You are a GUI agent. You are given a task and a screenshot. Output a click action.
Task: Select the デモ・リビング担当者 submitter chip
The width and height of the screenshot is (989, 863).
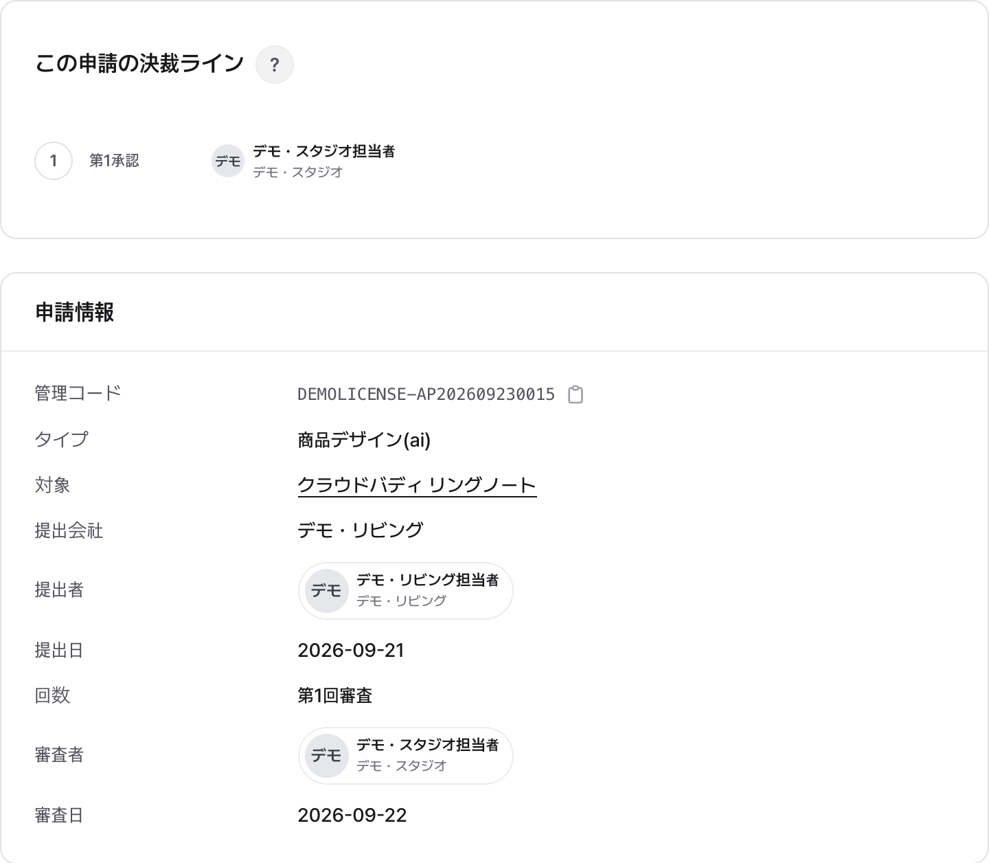(405, 590)
